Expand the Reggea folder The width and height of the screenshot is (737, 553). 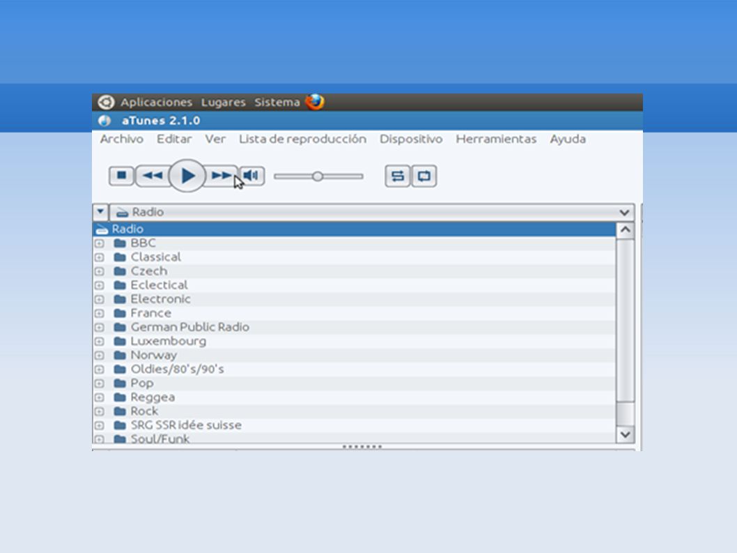point(99,397)
